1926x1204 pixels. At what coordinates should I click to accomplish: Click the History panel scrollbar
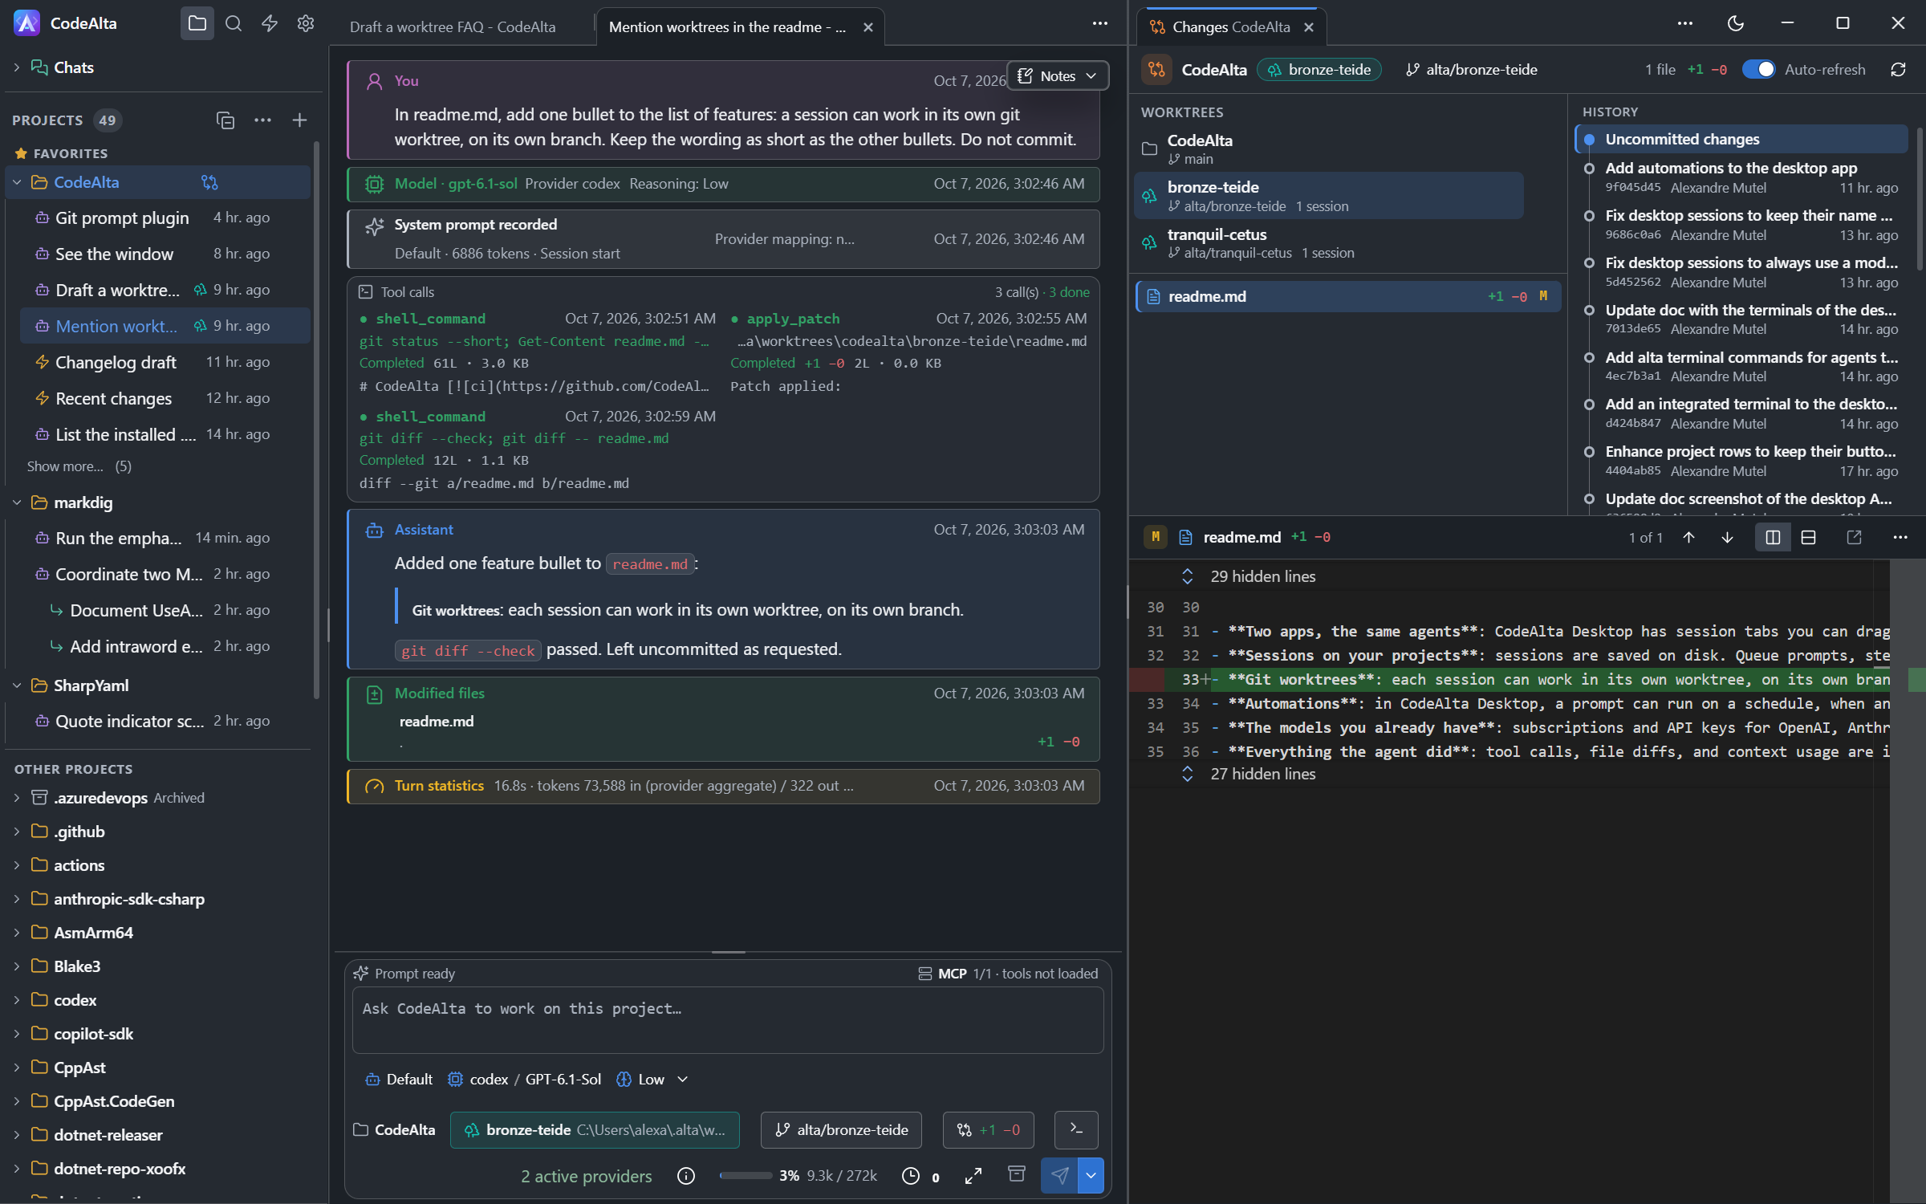1920,198
